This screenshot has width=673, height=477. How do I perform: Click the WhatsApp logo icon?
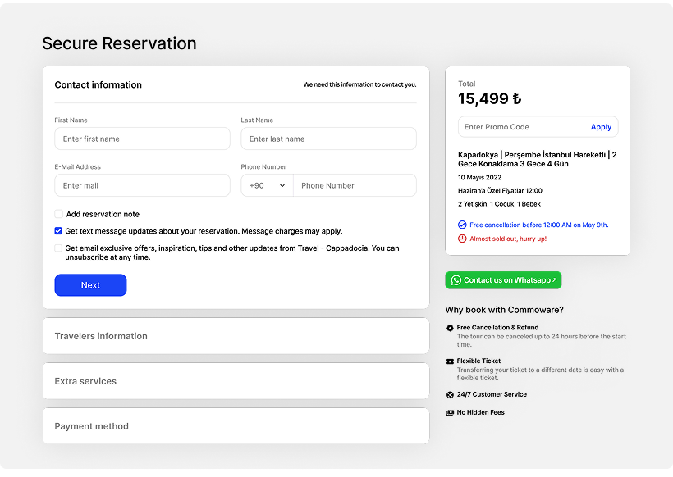pos(456,280)
